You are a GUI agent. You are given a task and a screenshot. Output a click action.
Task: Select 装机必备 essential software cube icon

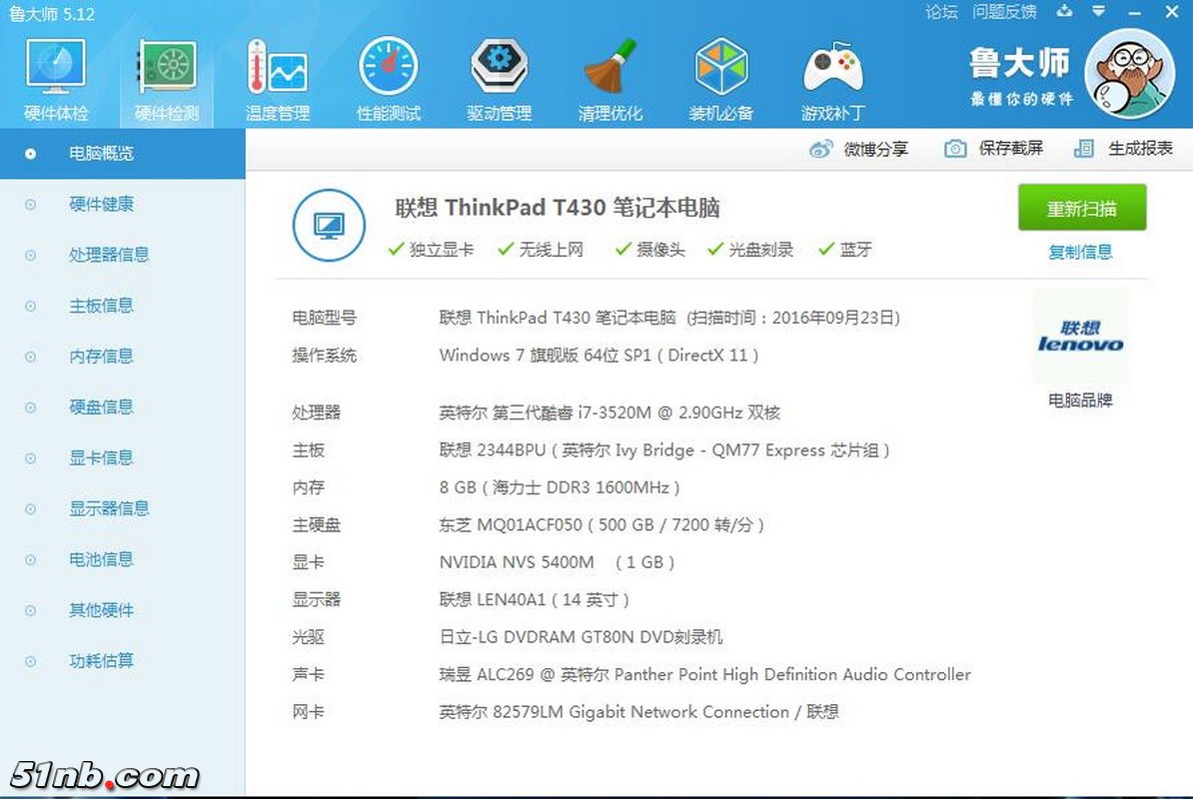[x=721, y=80]
